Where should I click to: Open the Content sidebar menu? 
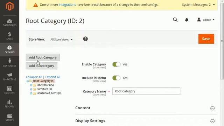pyautogui.click(x=9, y=90)
